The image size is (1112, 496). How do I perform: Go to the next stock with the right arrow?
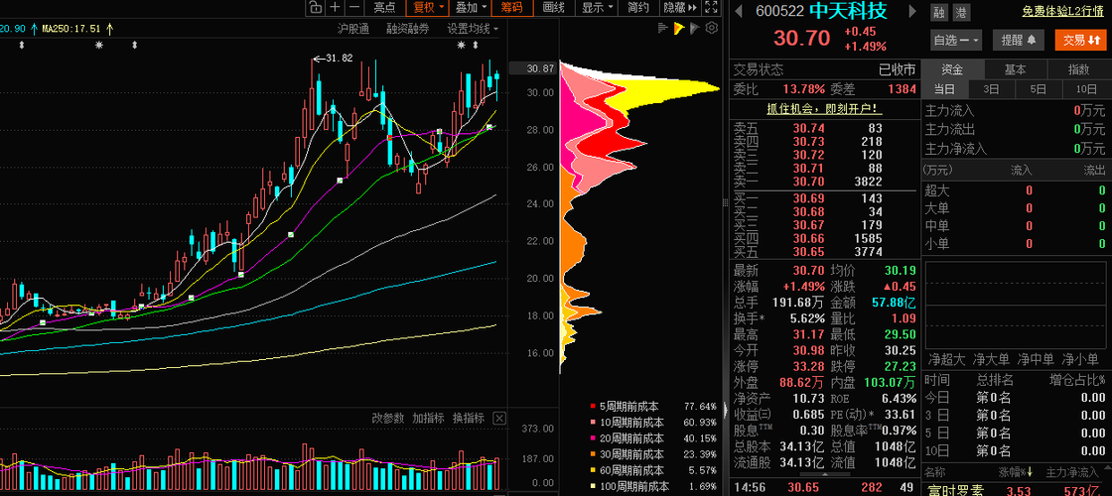[912, 11]
